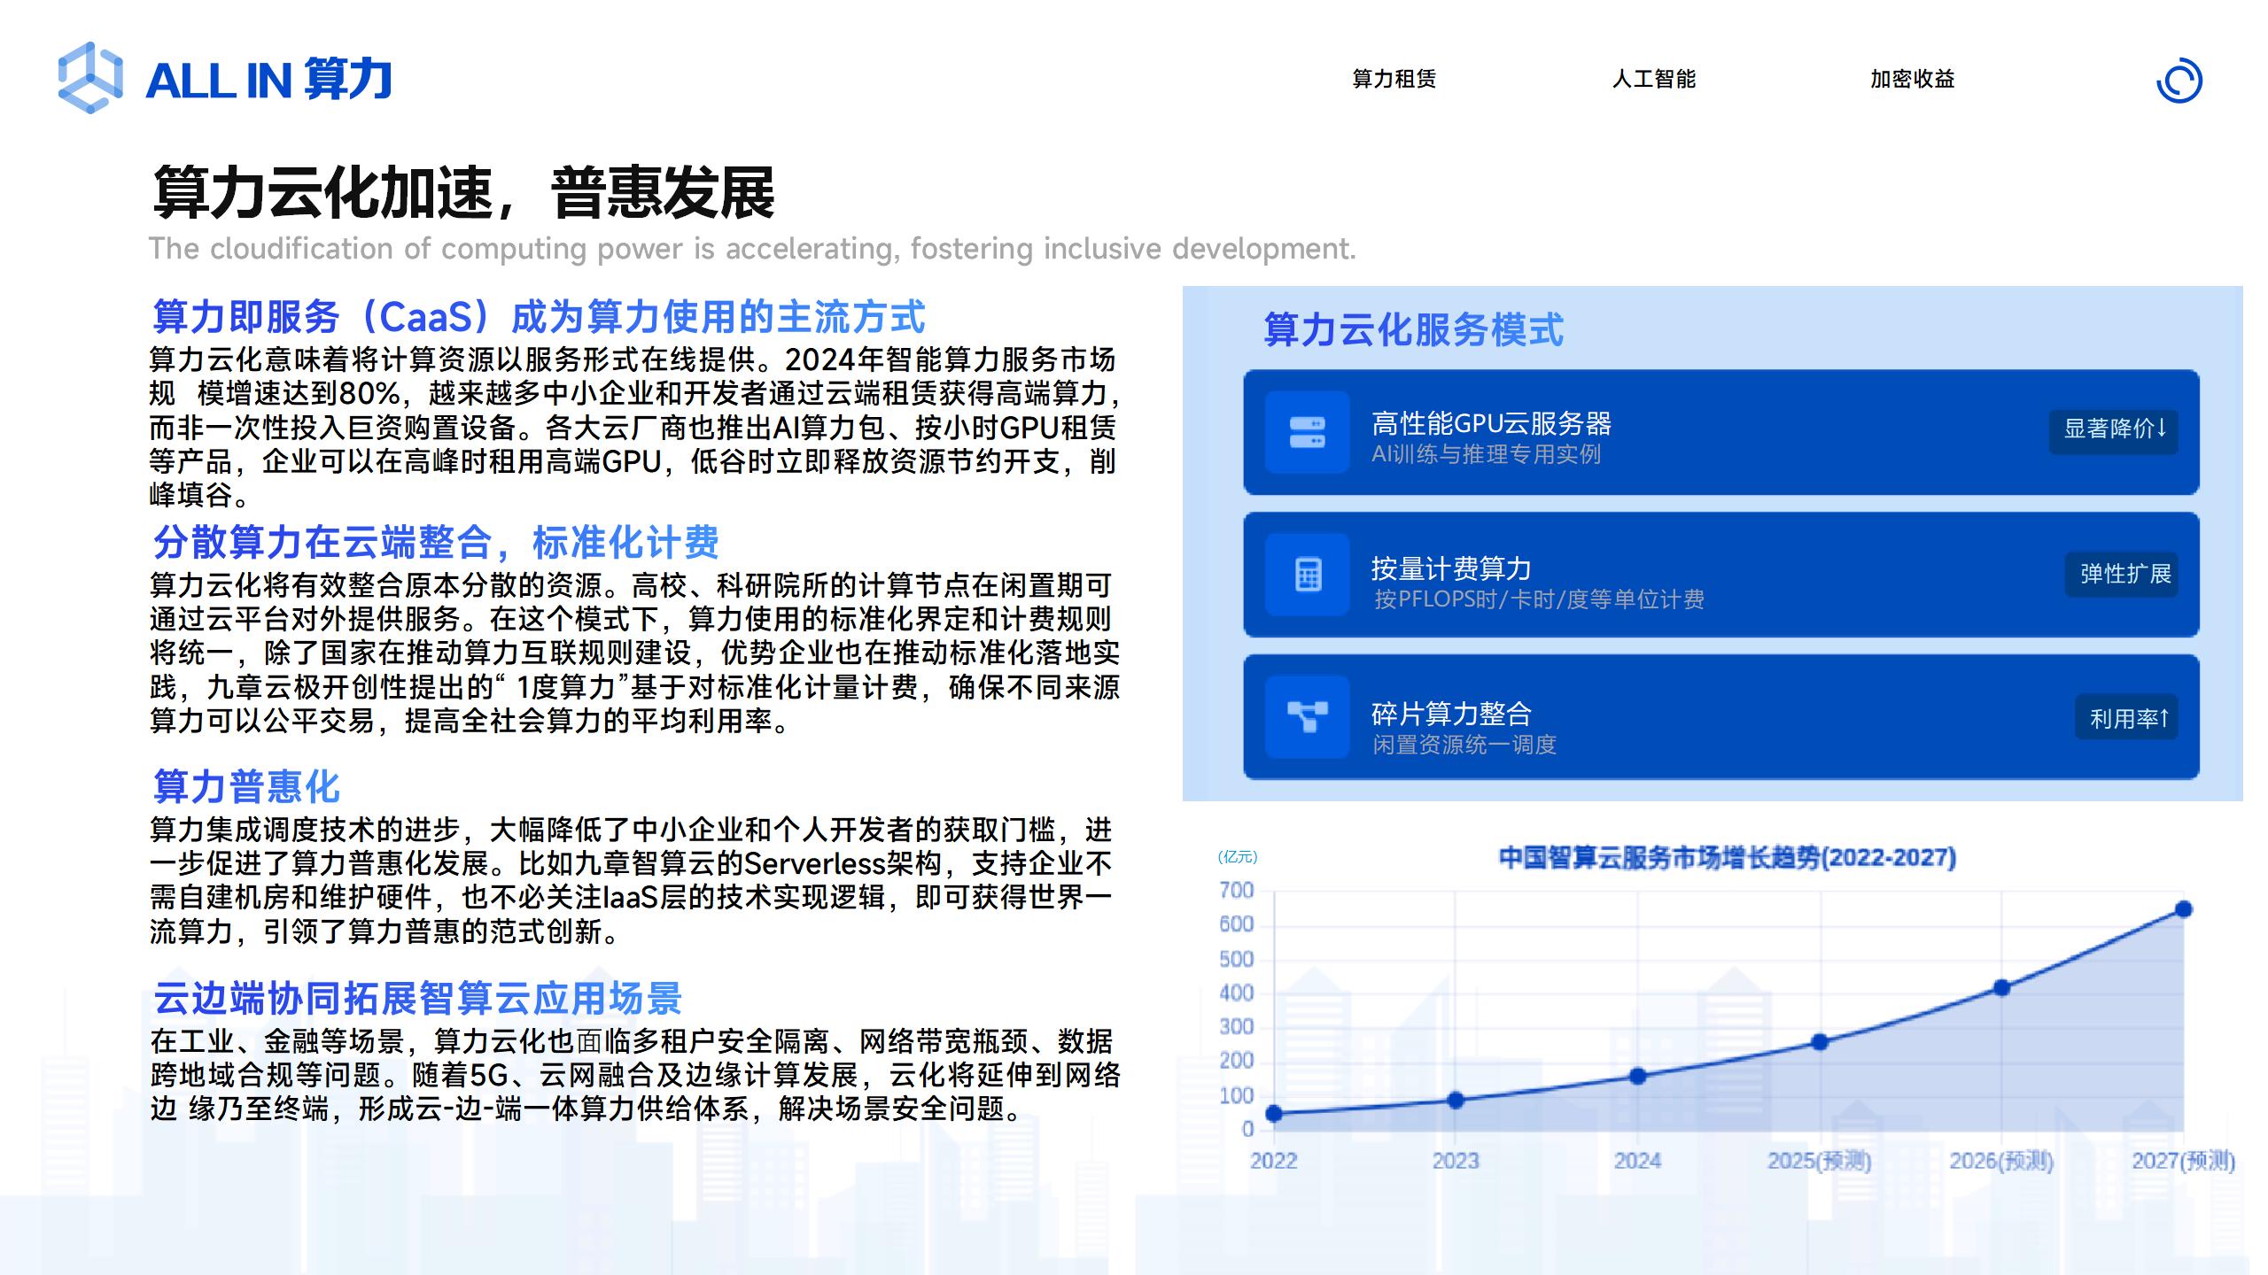Click the 弹性扩展 tag button
The width and height of the screenshot is (2268, 1275).
click(x=2123, y=574)
